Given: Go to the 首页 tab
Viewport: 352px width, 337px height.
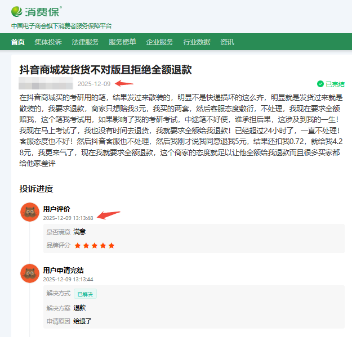Looking at the screenshot, I should point(18,42).
